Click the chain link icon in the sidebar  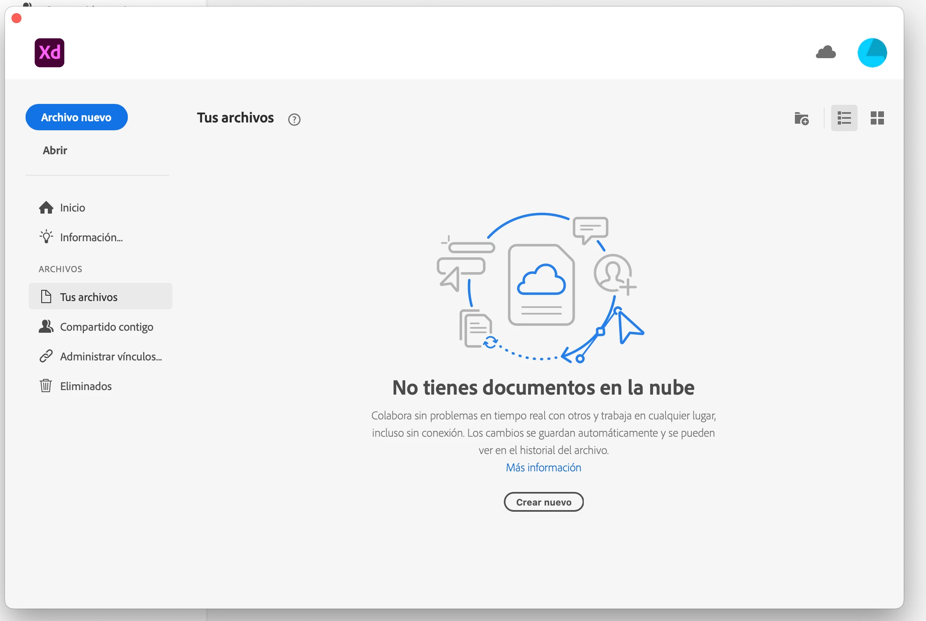click(46, 356)
